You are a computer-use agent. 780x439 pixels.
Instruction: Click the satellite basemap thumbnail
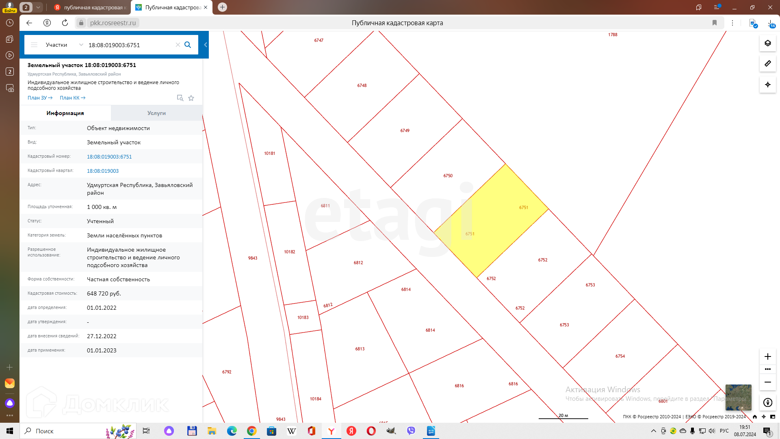coord(738,397)
